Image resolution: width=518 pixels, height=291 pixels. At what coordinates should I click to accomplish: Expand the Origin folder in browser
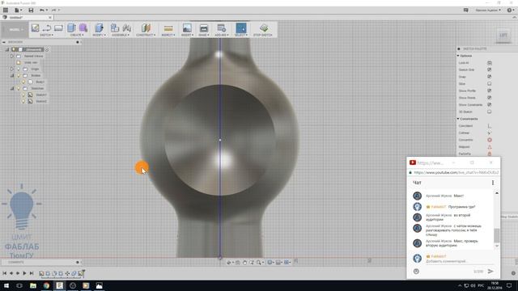click(x=12, y=69)
